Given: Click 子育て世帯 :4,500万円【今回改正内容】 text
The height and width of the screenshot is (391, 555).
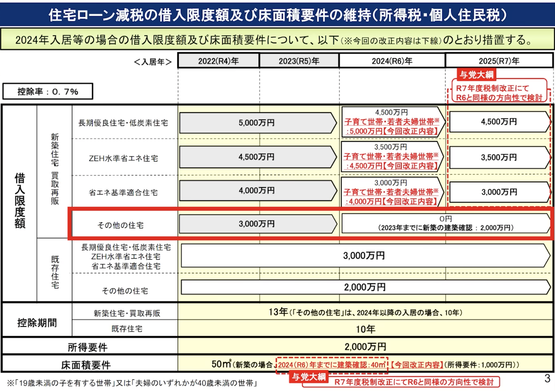Looking at the screenshot, I should (391, 161).
